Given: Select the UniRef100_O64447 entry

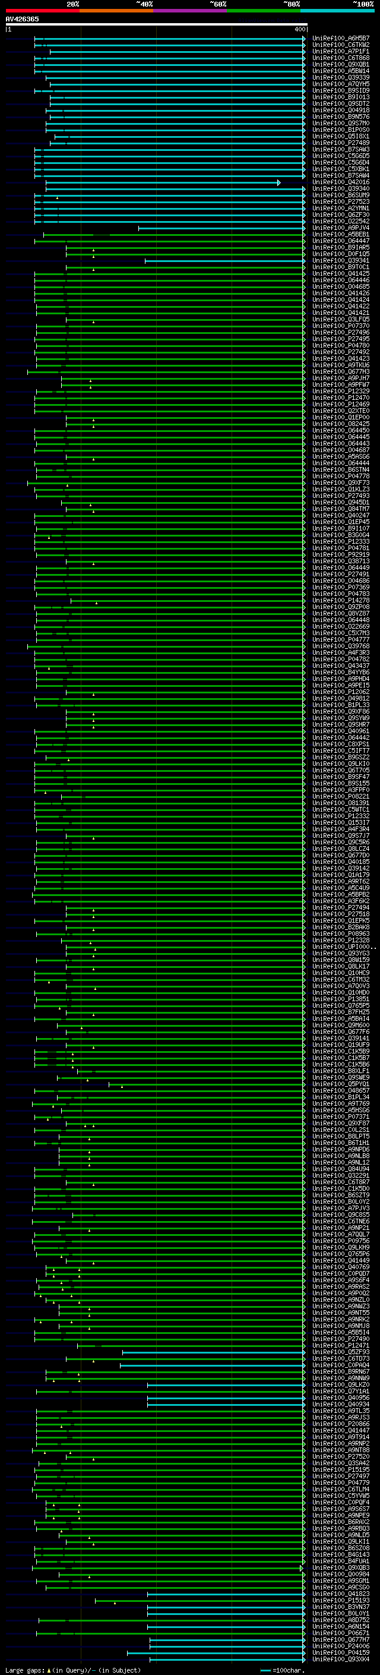Looking at the screenshot, I should coord(341,241).
